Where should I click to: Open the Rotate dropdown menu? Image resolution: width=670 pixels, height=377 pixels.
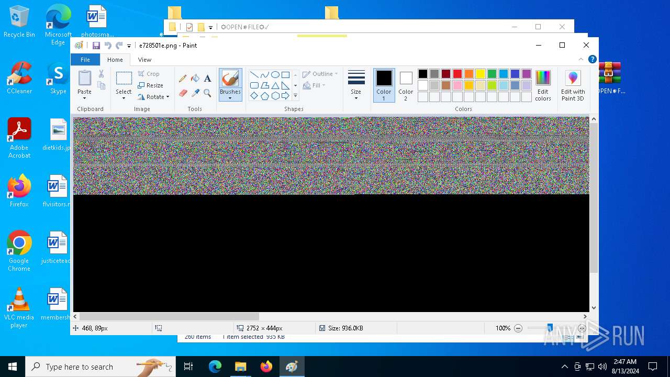coord(153,97)
